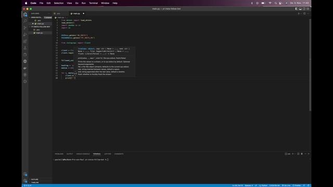Open the Help menu
Image resolution: width=333 pixels, height=187 pixels.
point(115,3)
